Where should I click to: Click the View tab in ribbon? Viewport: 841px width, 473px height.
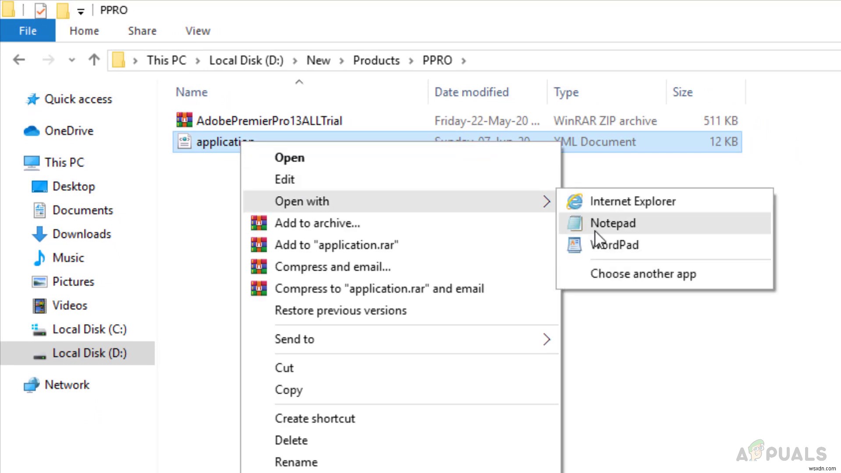[x=197, y=31]
